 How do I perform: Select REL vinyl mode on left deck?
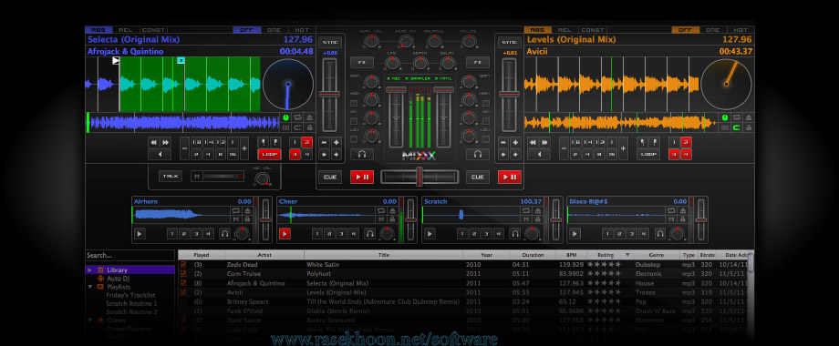[x=125, y=30]
